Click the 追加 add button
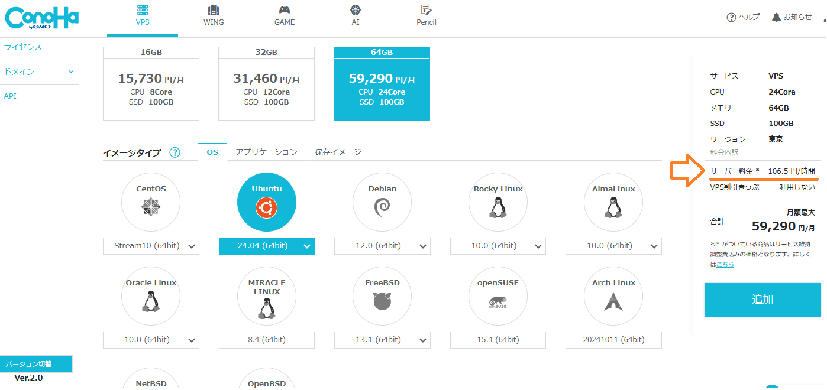Viewport: 827px width, 390px height. [x=762, y=300]
